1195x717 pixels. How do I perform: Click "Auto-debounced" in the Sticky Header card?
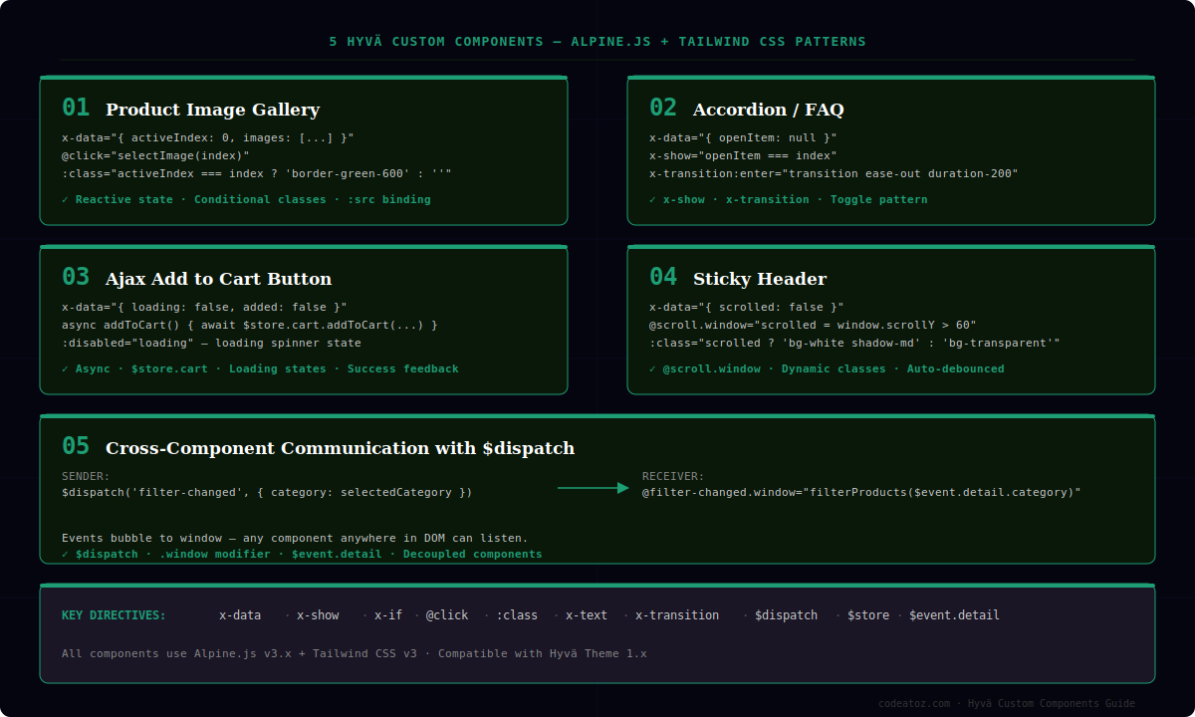pos(956,368)
